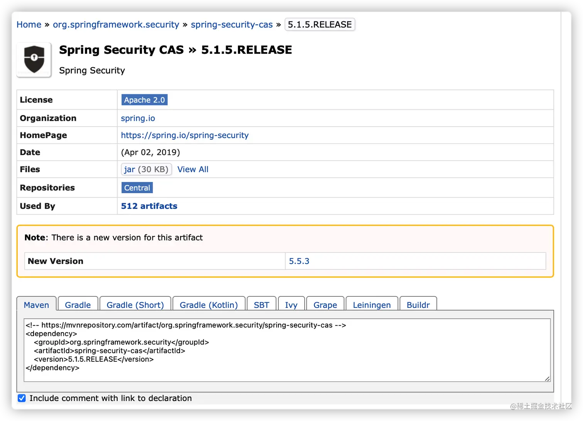Open the Gradle (Short) tab

pos(135,305)
